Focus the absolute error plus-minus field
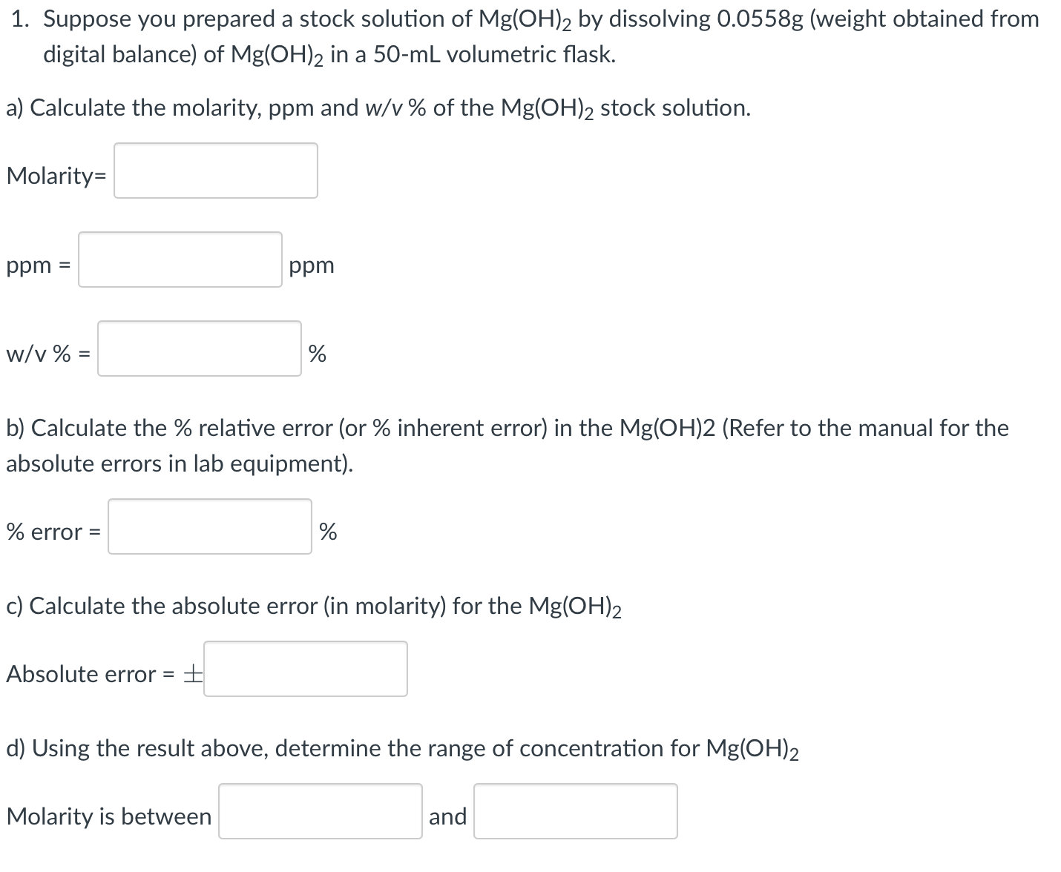This screenshot has width=1061, height=872. (306, 669)
